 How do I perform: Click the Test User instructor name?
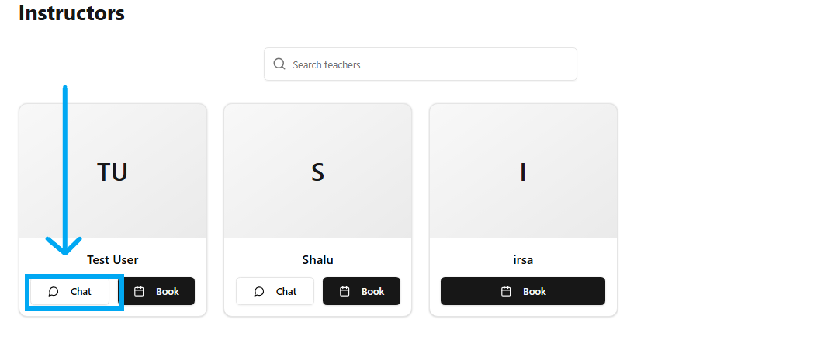click(x=113, y=260)
